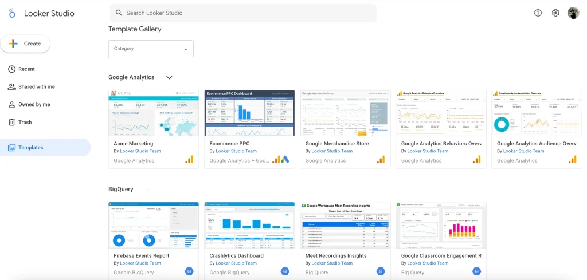Screen dimensions: 587x280
Task: Click the Shared with me people icon
Action: (x=12, y=86)
